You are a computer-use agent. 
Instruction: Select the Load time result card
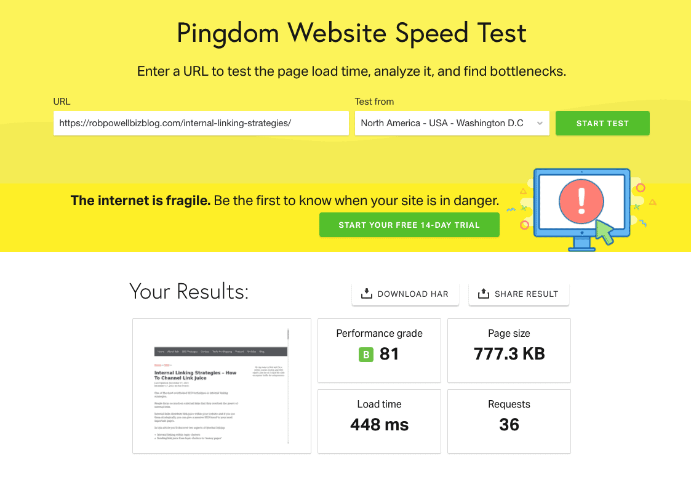(x=379, y=421)
